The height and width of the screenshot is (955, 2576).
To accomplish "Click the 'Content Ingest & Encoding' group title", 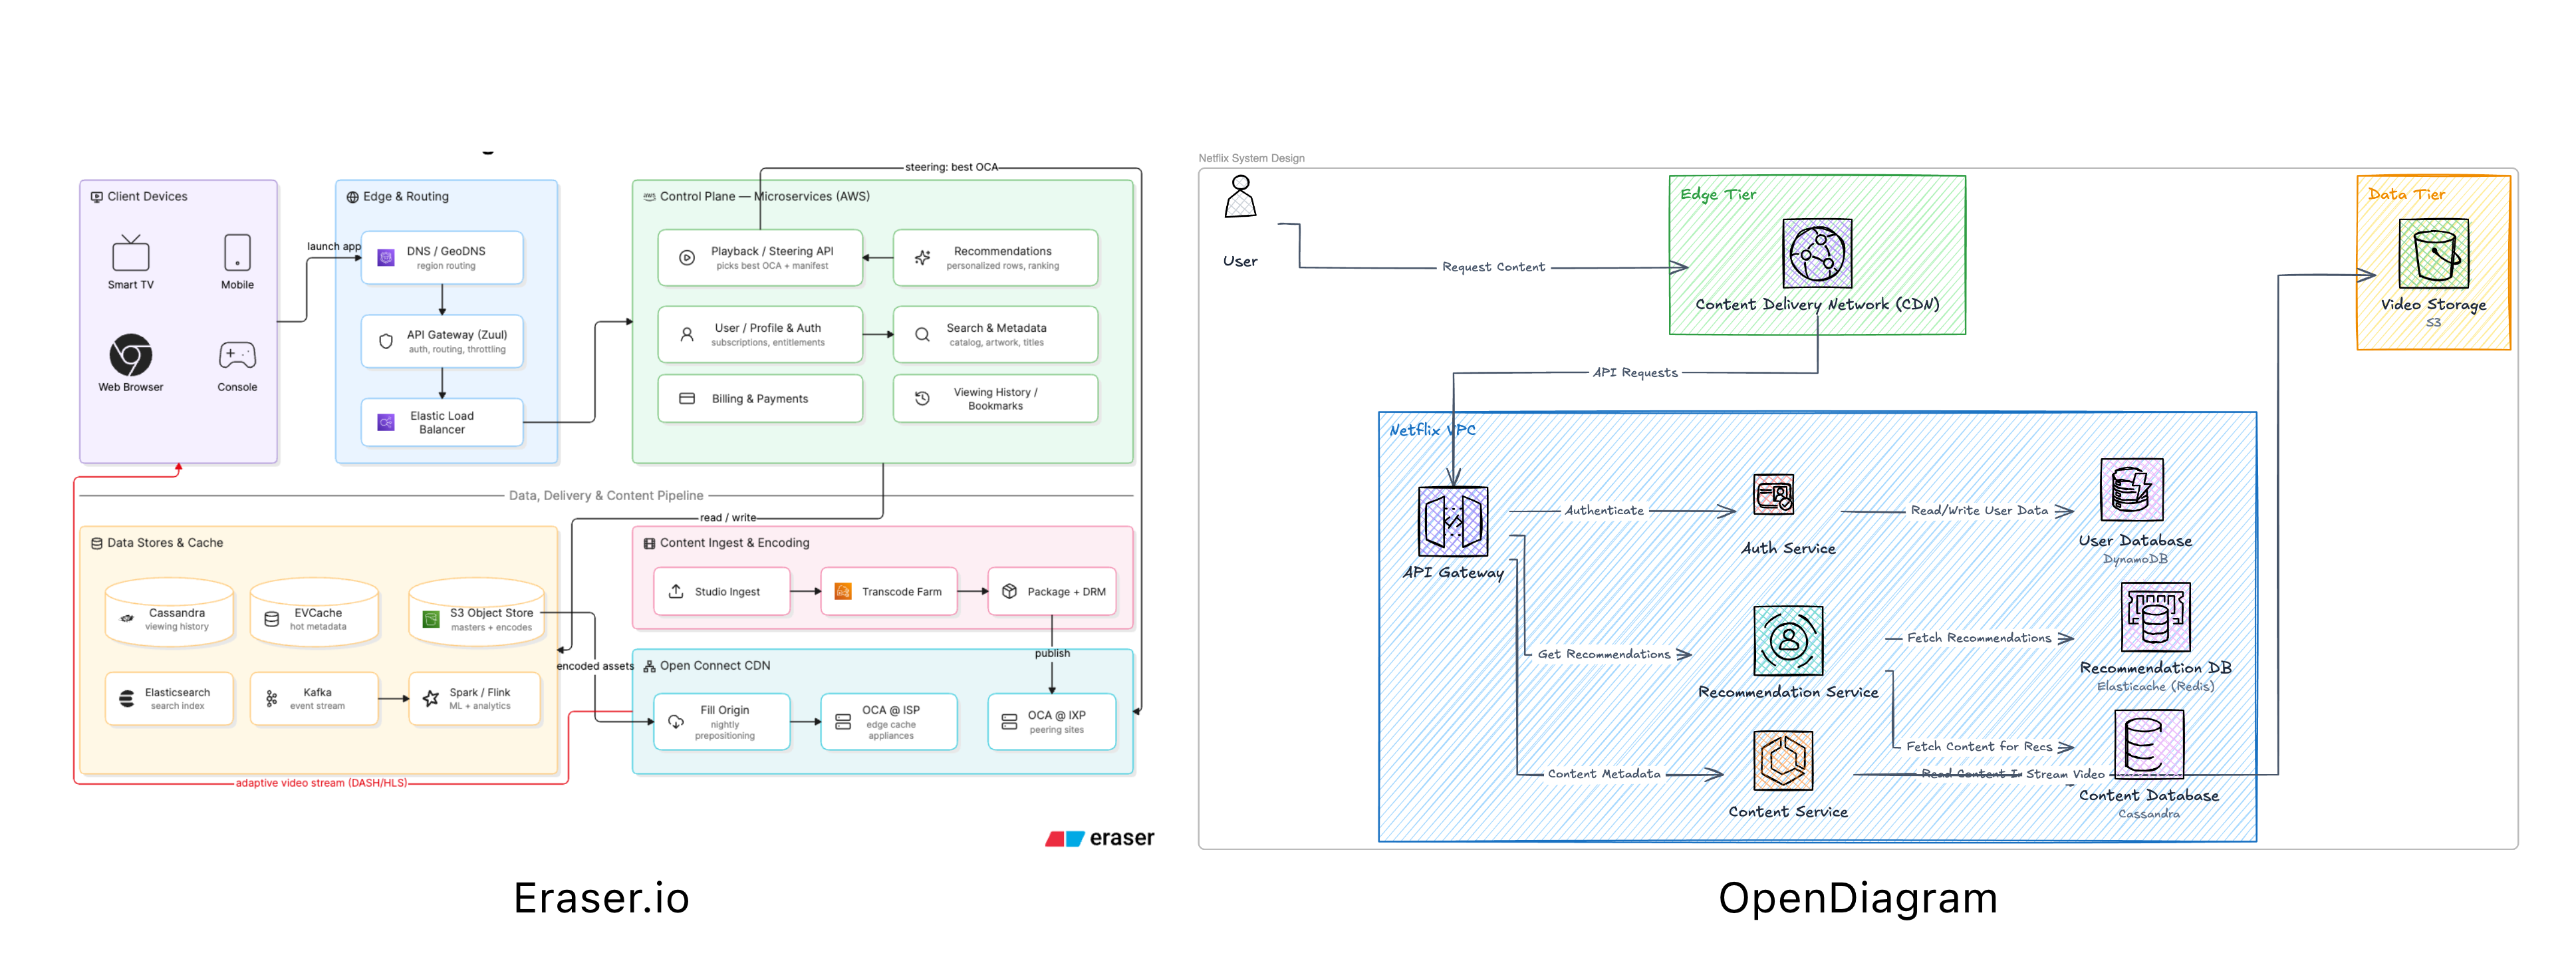I will click(x=734, y=543).
